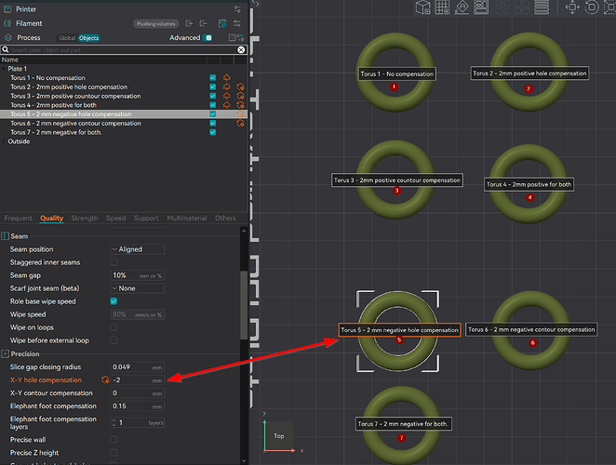616x465 pixels.
Task: Toggle printable checkbox for Torus 1
Action: click(x=212, y=78)
